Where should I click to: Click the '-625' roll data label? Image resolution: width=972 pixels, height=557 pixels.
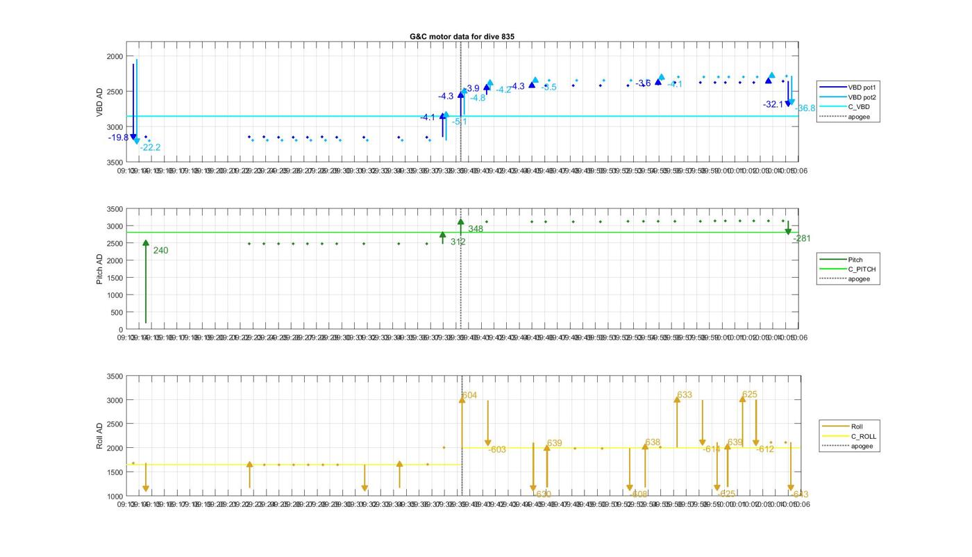coord(726,494)
